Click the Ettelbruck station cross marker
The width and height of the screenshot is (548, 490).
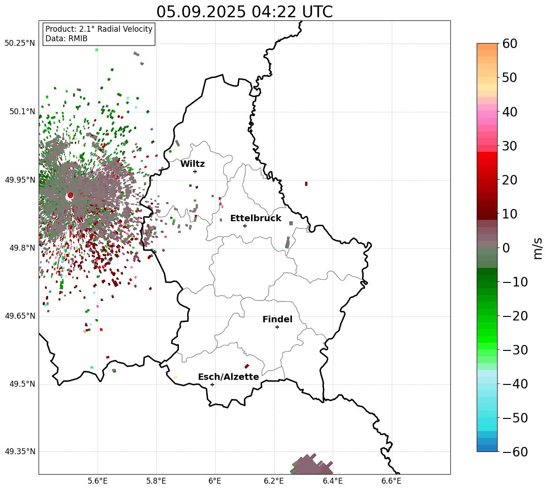tap(245, 226)
